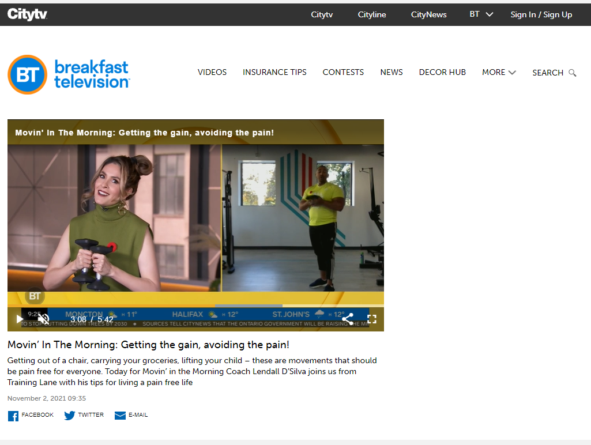591x445 pixels.
Task: Click the Facebook share icon
Action: coord(13,415)
